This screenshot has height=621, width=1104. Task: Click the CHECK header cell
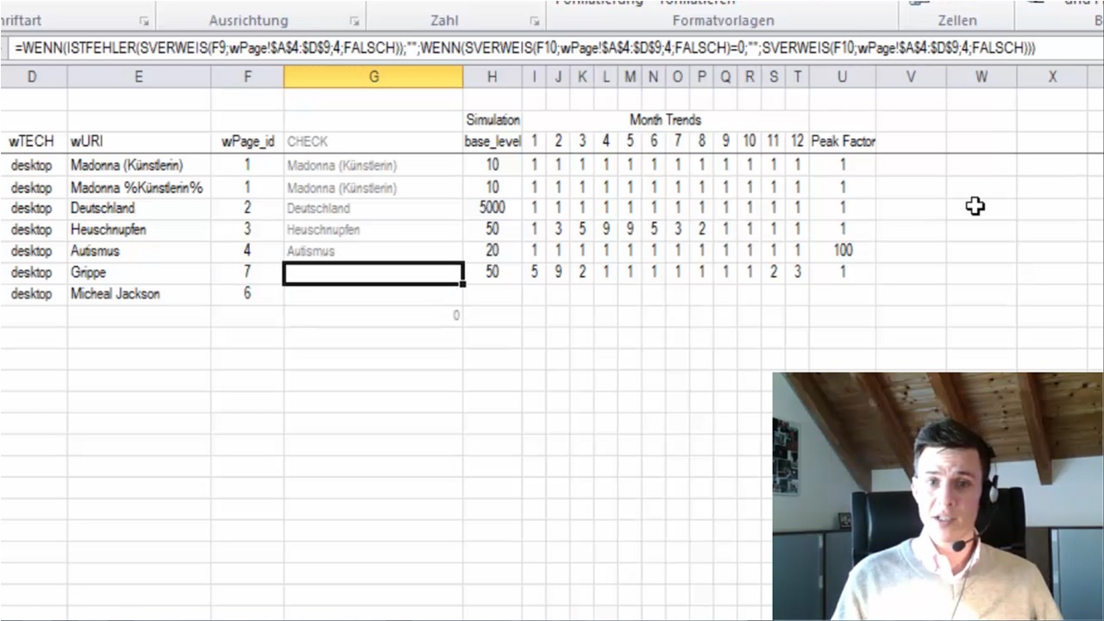pyautogui.click(x=373, y=141)
